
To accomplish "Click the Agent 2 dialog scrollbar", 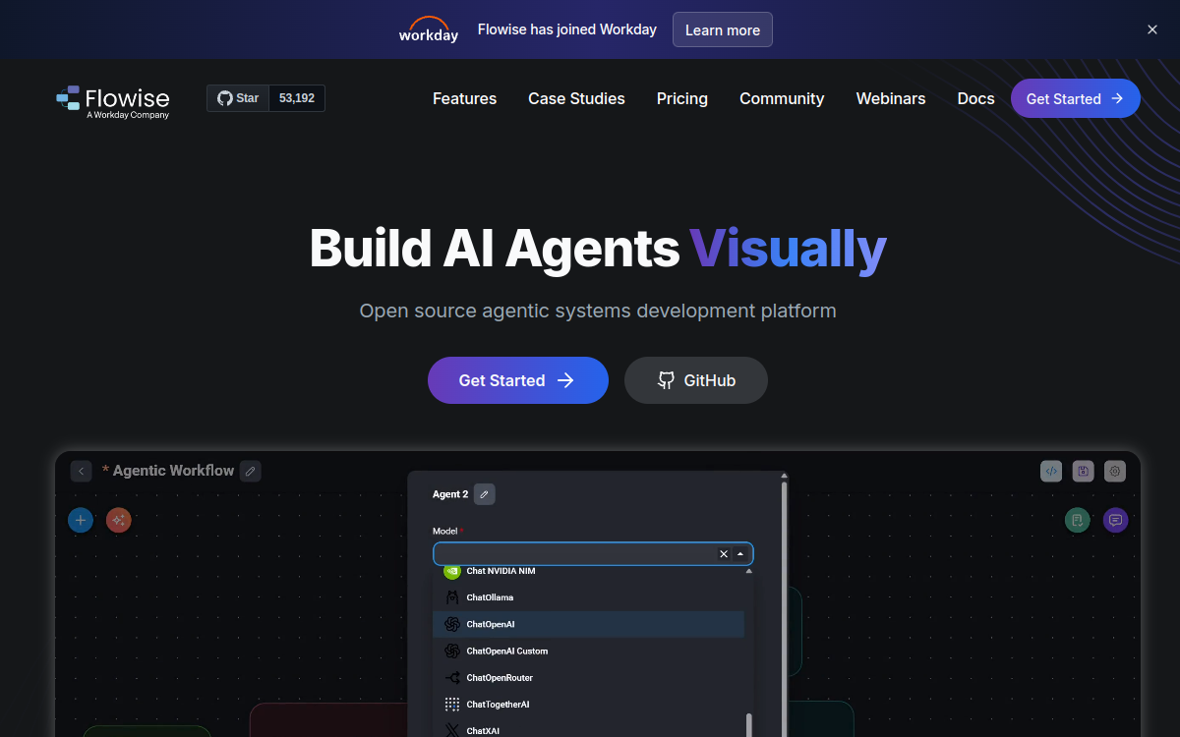I will coord(784,609).
